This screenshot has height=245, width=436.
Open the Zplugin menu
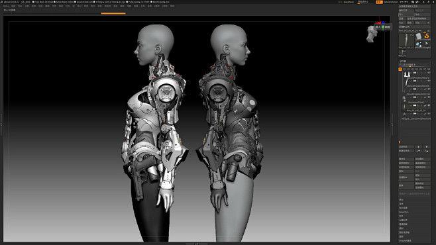coord(157,6)
